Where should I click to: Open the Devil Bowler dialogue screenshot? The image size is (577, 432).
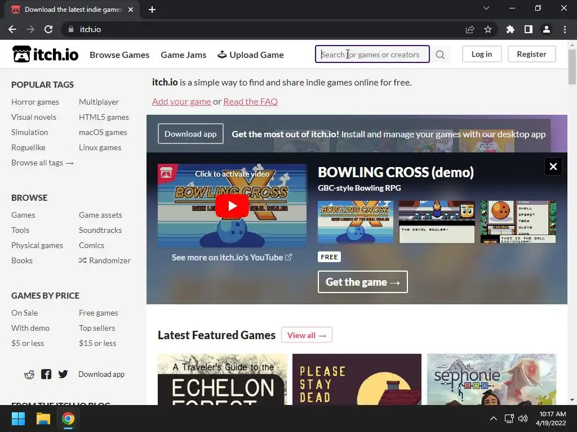tap(437, 222)
